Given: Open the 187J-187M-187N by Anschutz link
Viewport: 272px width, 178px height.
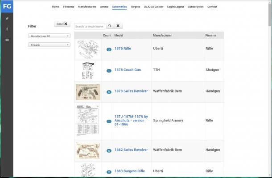Looking at the screenshot, I should pos(131,120).
